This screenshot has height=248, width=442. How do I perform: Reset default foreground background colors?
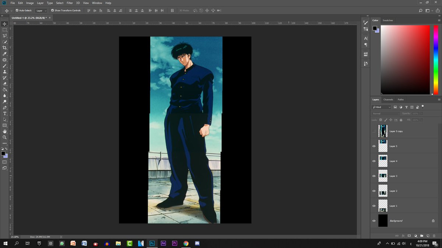[x=2, y=149]
